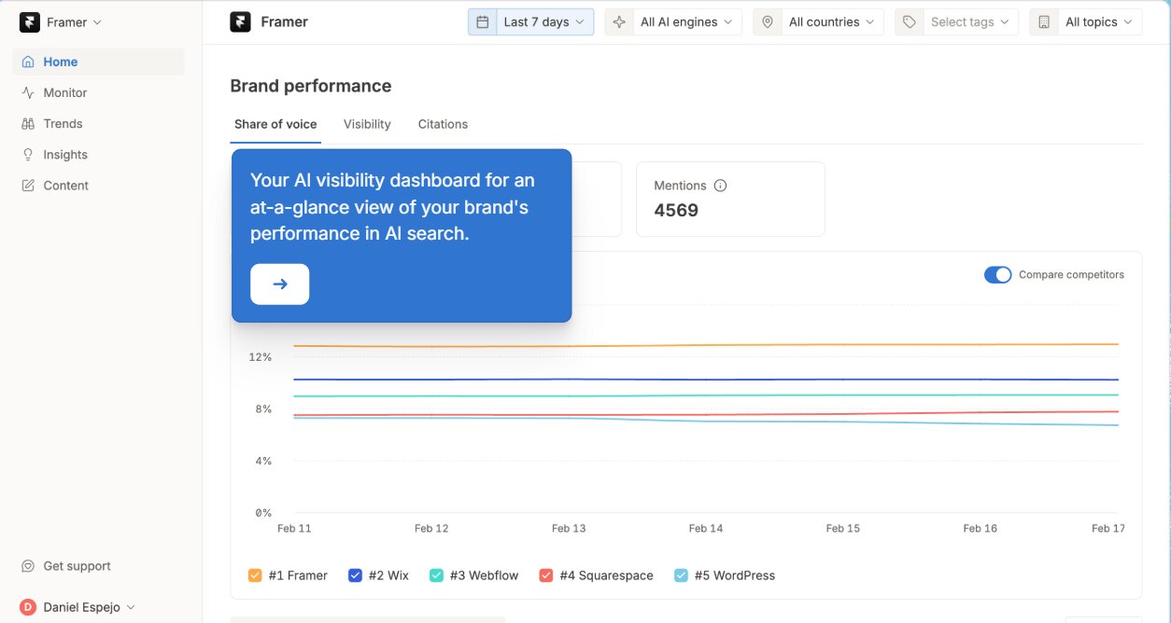Click the Trends binoculars icon
The image size is (1171, 623).
[x=28, y=123]
